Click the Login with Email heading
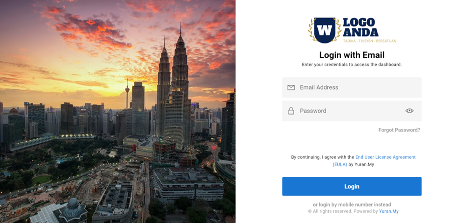 [352, 55]
